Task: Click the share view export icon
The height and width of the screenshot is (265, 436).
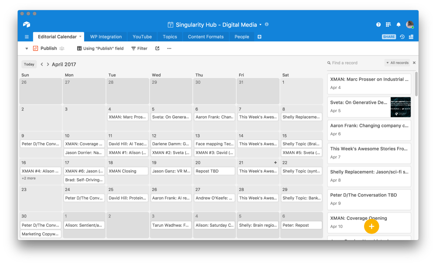Action: (157, 48)
